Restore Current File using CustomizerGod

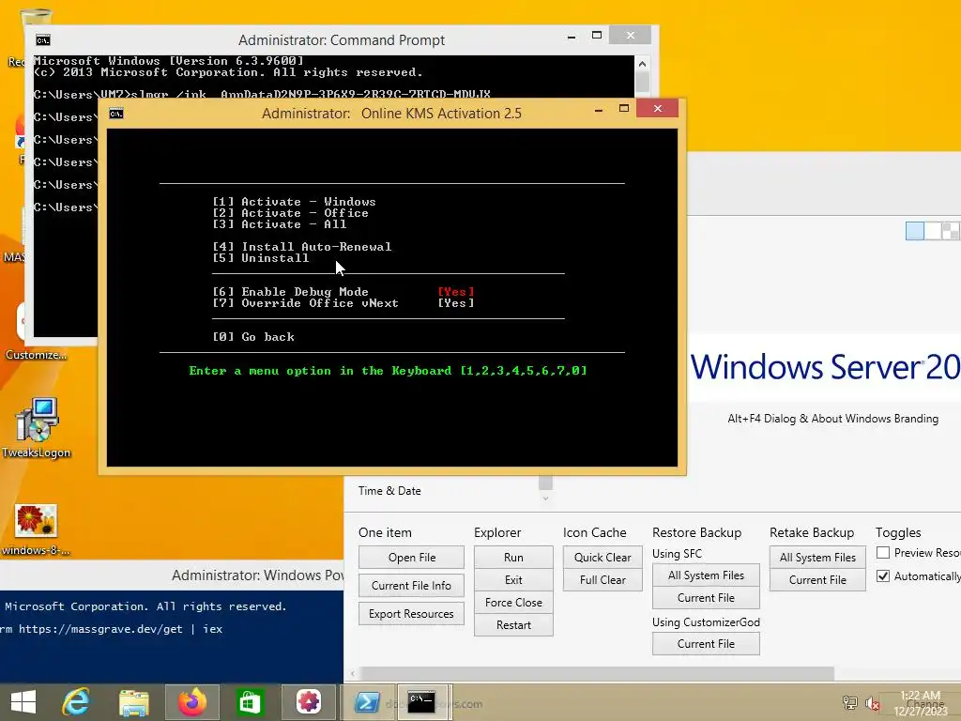[706, 644]
